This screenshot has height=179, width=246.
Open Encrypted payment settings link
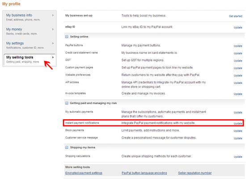(x=84, y=173)
